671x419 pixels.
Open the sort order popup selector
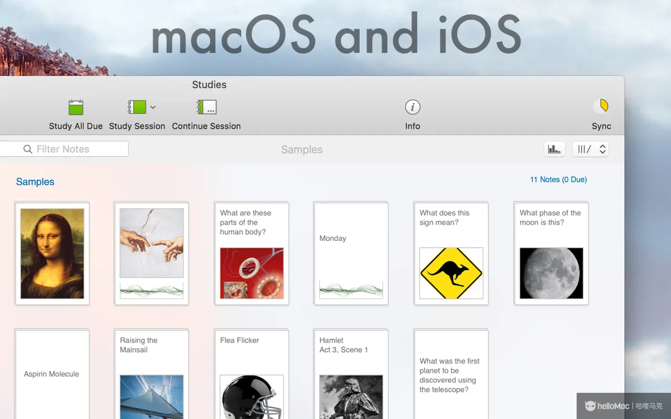click(x=591, y=149)
